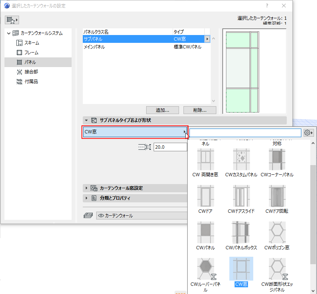
Task: Choose the highlighted CW窓 panel type
Action: pos(241,272)
